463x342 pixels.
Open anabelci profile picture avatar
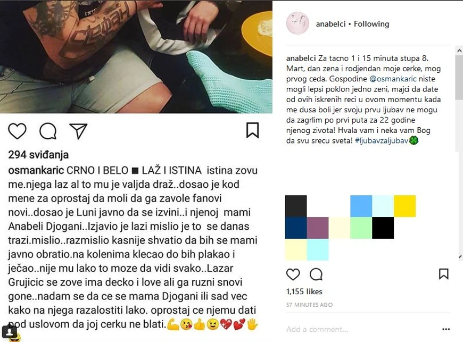tap(297, 23)
